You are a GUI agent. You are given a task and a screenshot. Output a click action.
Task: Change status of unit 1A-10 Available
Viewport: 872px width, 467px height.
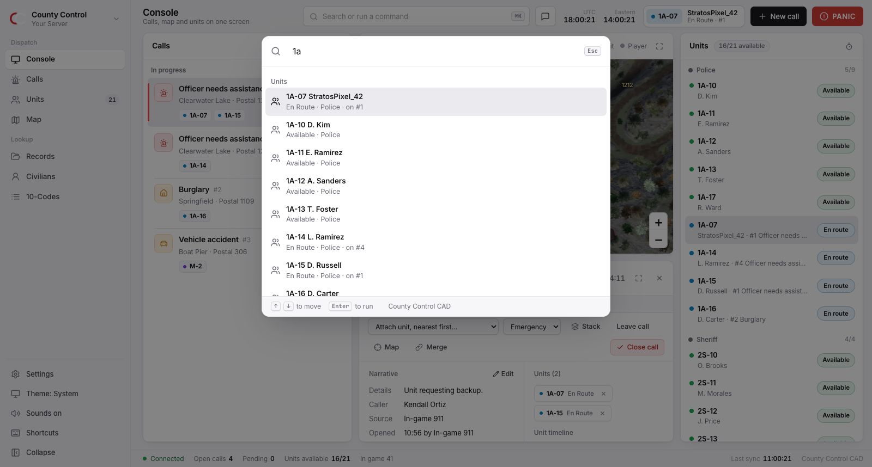(x=835, y=90)
